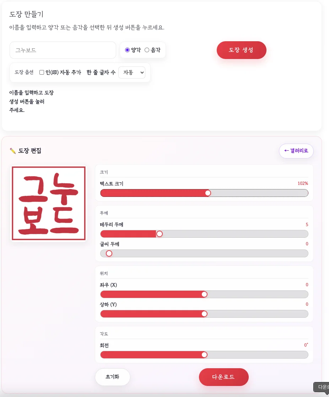Click the 도장 생성 button
Image resolution: width=329 pixels, height=397 pixels.
pyautogui.click(x=242, y=50)
